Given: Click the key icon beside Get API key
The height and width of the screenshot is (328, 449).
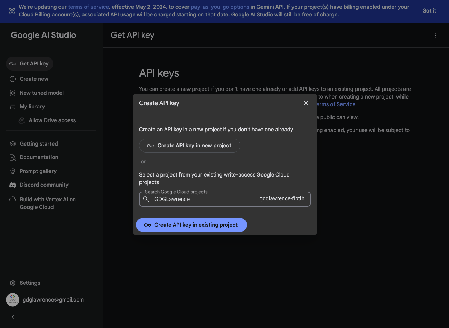Looking at the screenshot, I should pos(13,64).
